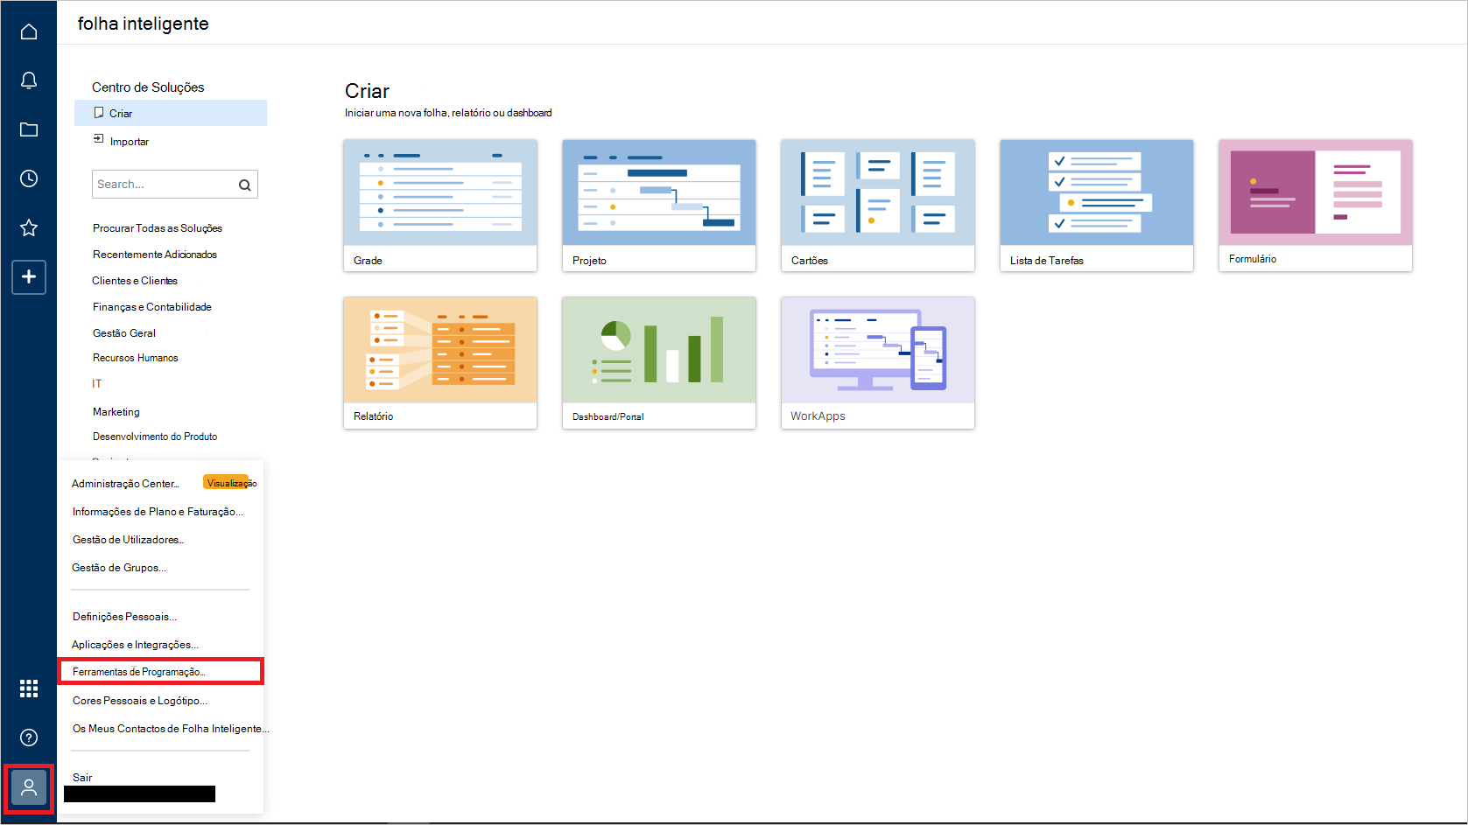Click Sair to sign out
The image size is (1468, 825).
tap(81, 776)
